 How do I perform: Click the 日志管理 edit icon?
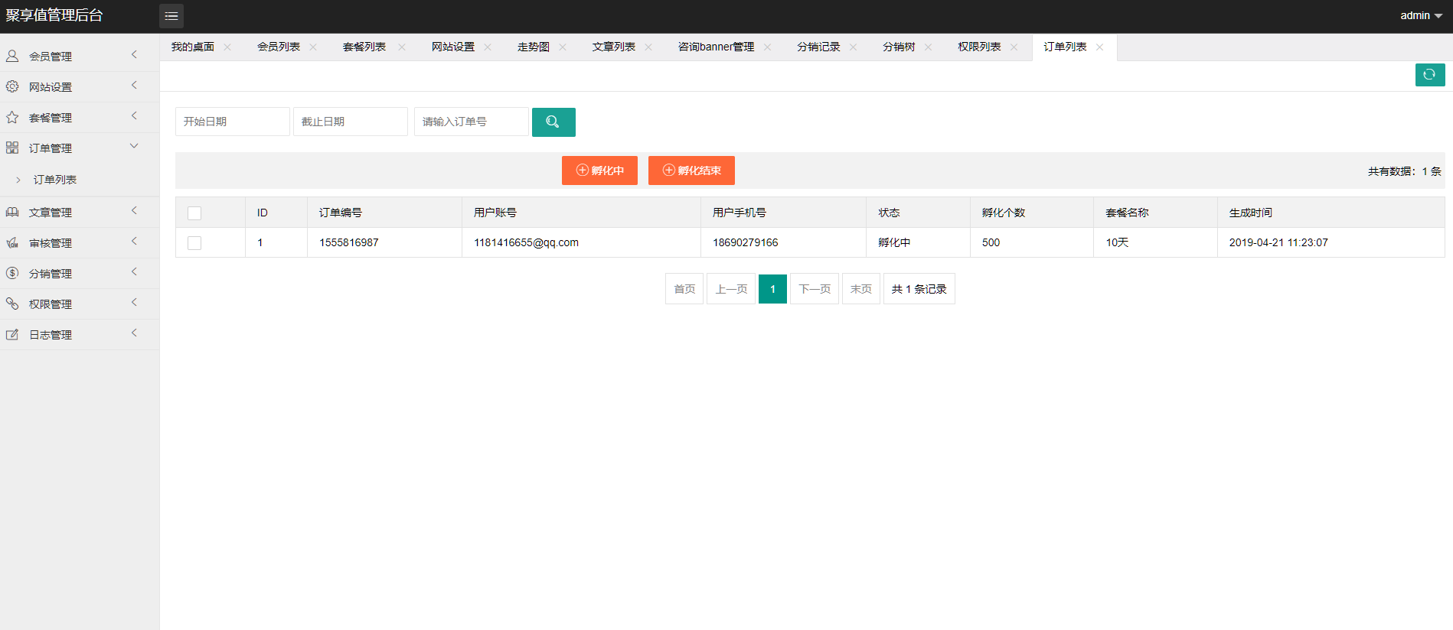pyautogui.click(x=12, y=334)
